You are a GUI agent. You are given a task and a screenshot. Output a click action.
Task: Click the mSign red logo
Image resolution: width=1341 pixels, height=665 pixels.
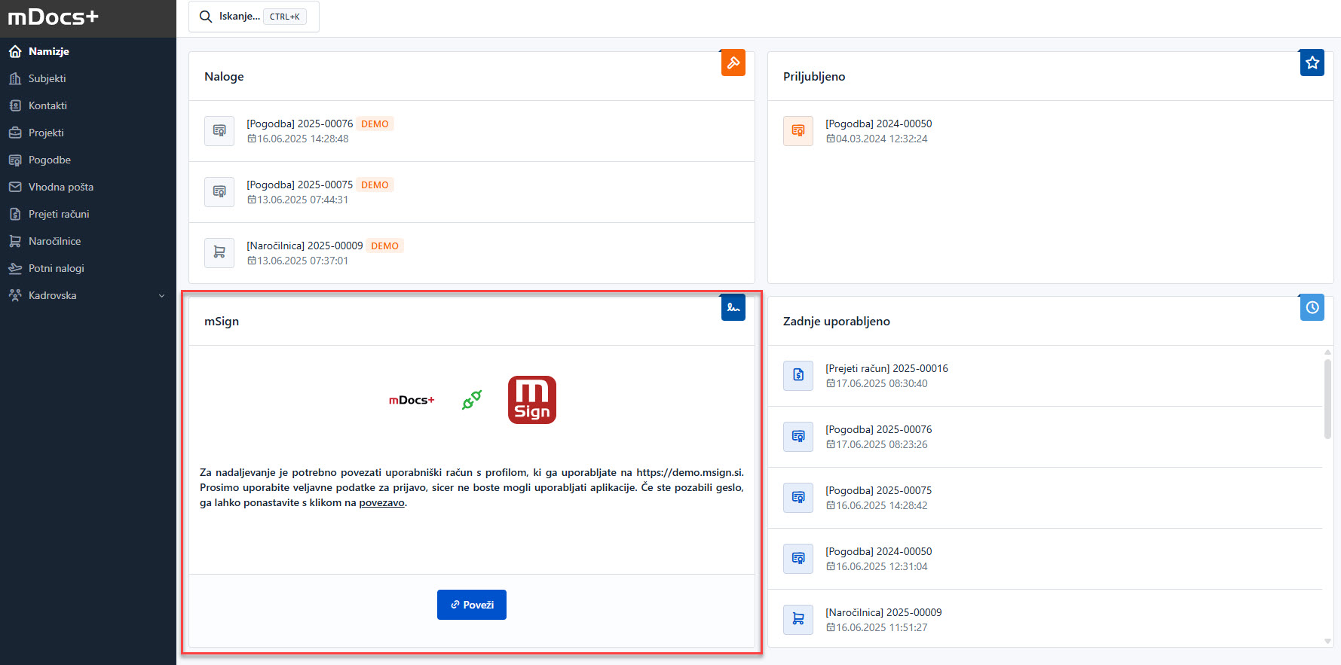click(531, 400)
